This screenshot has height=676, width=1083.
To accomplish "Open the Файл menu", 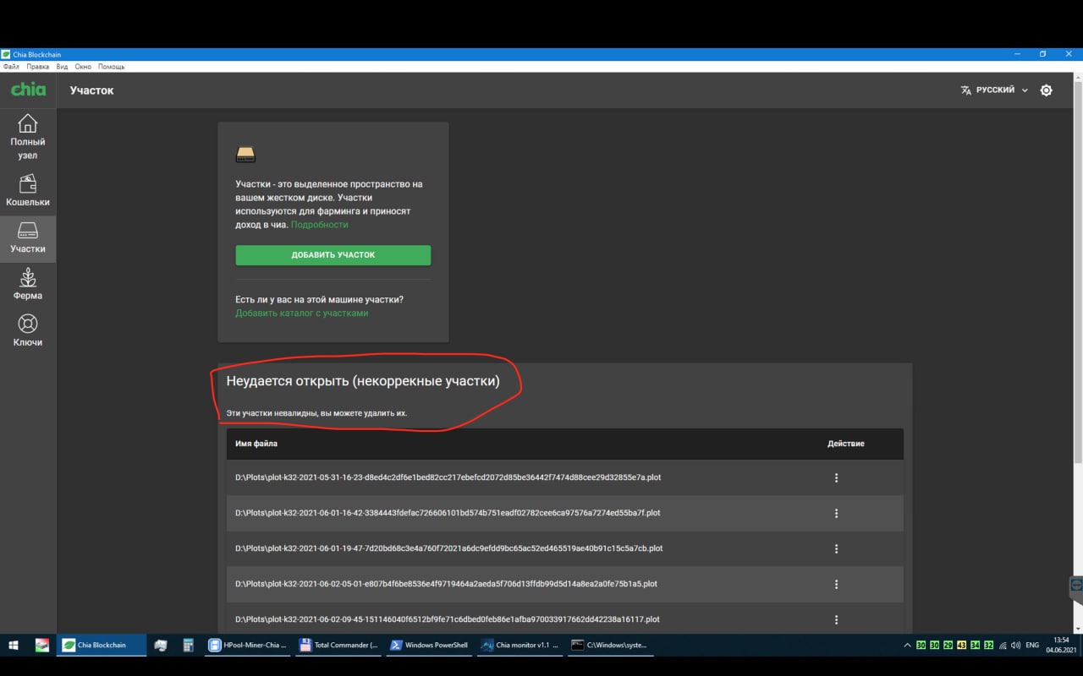I will [x=11, y=67].
